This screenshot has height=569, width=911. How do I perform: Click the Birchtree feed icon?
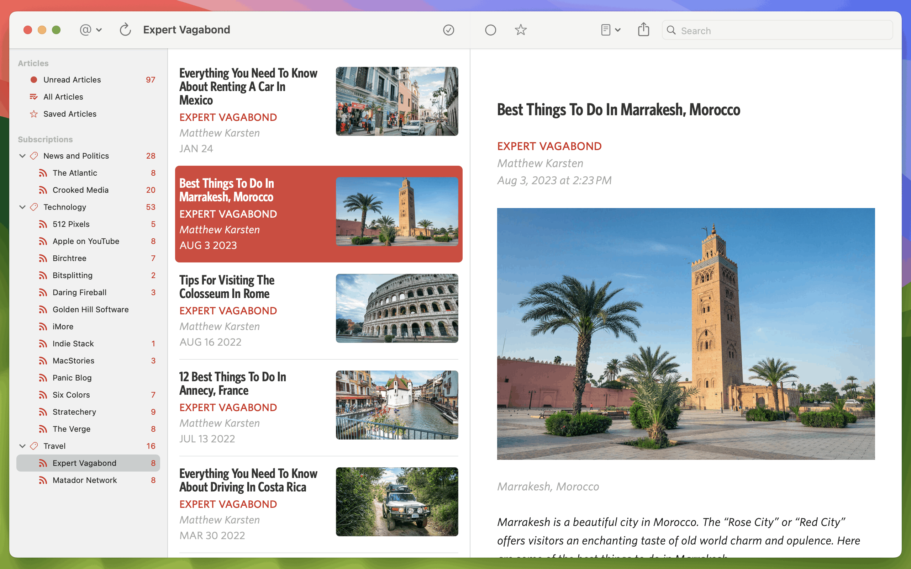(x=43, y=259)
